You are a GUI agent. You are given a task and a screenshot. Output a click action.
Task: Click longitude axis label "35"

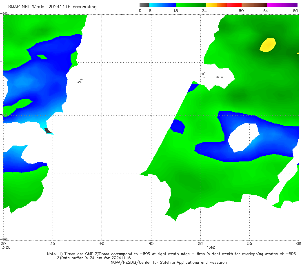pos(52,243)
